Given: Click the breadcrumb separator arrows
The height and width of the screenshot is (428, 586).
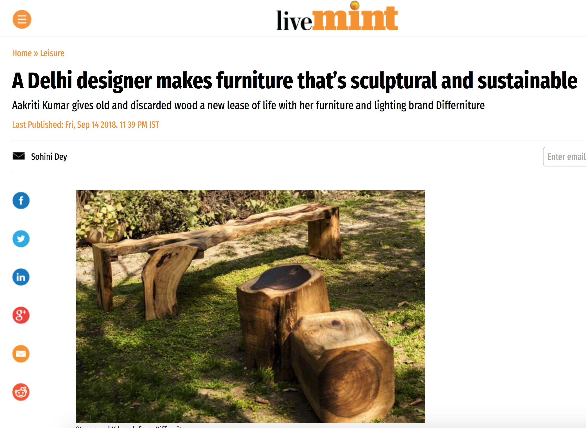Looking at the screenshot, I should pyautogui.click(x=36, y=53).
